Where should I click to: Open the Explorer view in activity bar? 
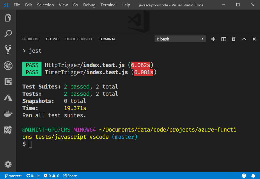(x=8, y=18)
